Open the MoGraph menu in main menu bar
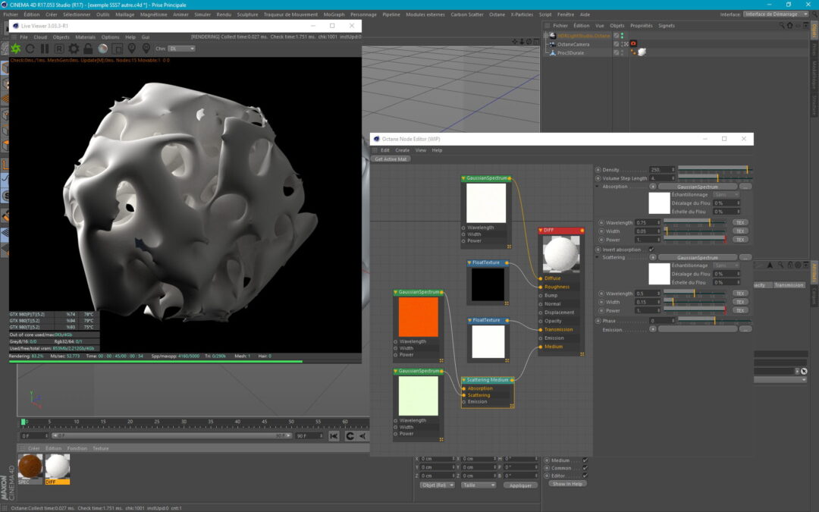 pos(334,14)
